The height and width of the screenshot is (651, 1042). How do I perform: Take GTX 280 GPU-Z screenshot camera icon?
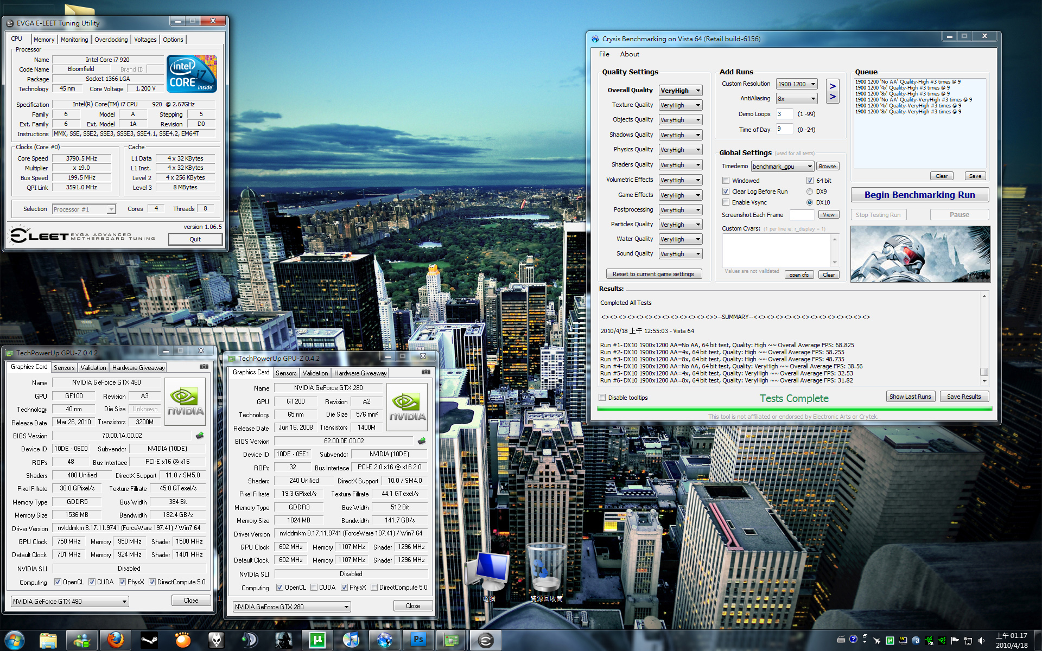coord(426,372)
